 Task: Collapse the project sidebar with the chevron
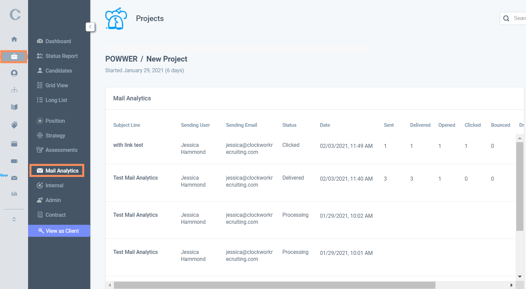coord(90,27)
